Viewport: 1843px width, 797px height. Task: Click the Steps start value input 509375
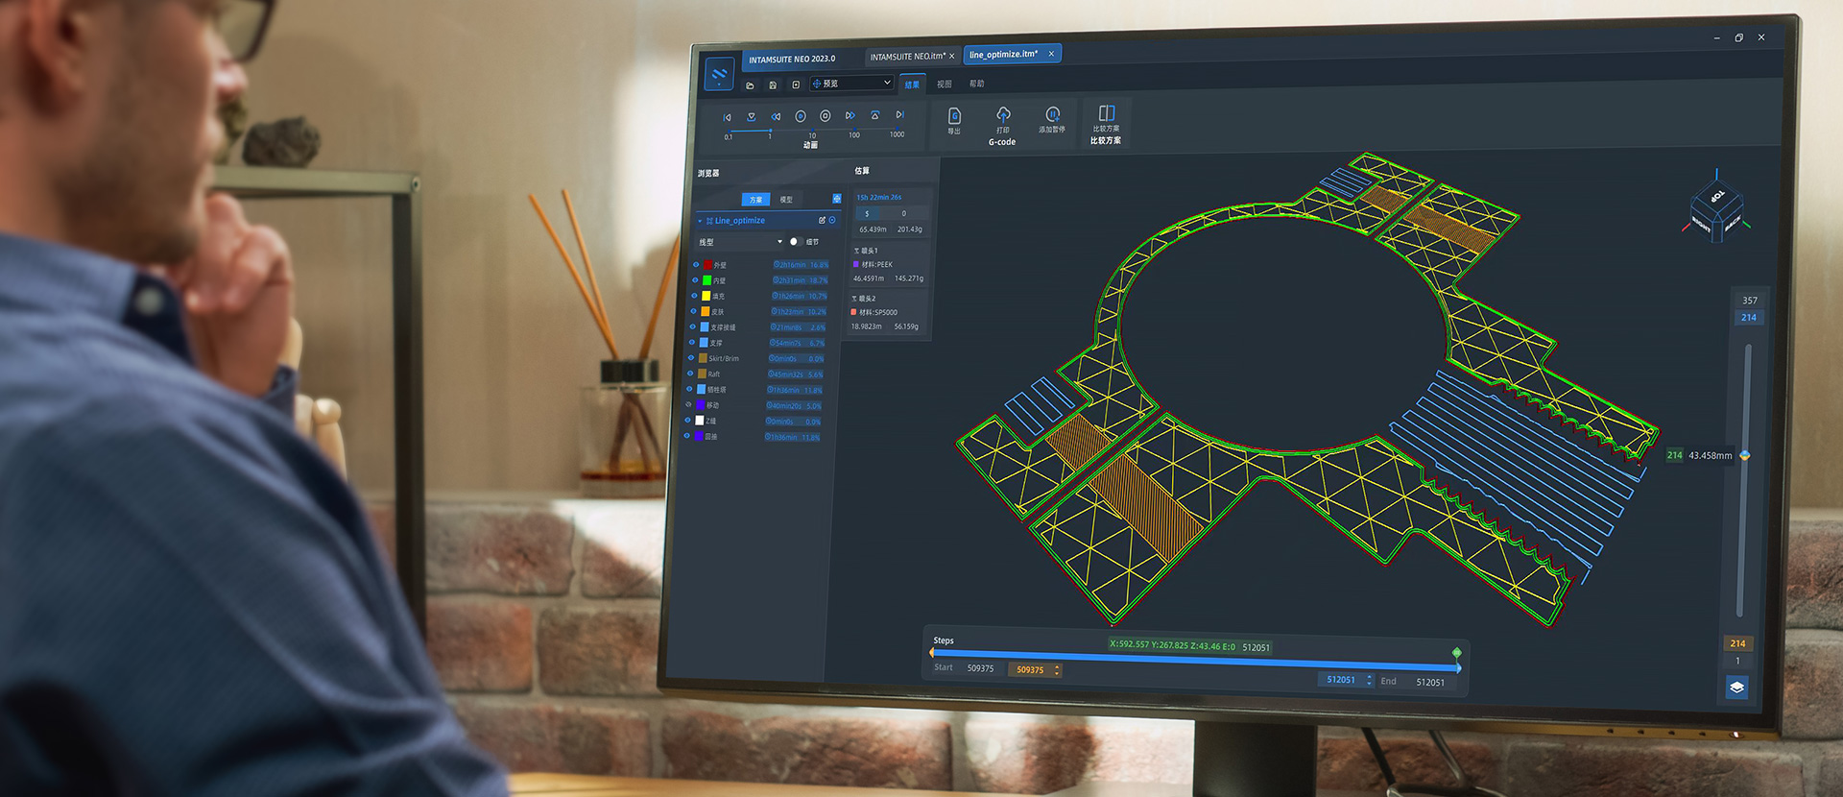(1030, 670)
